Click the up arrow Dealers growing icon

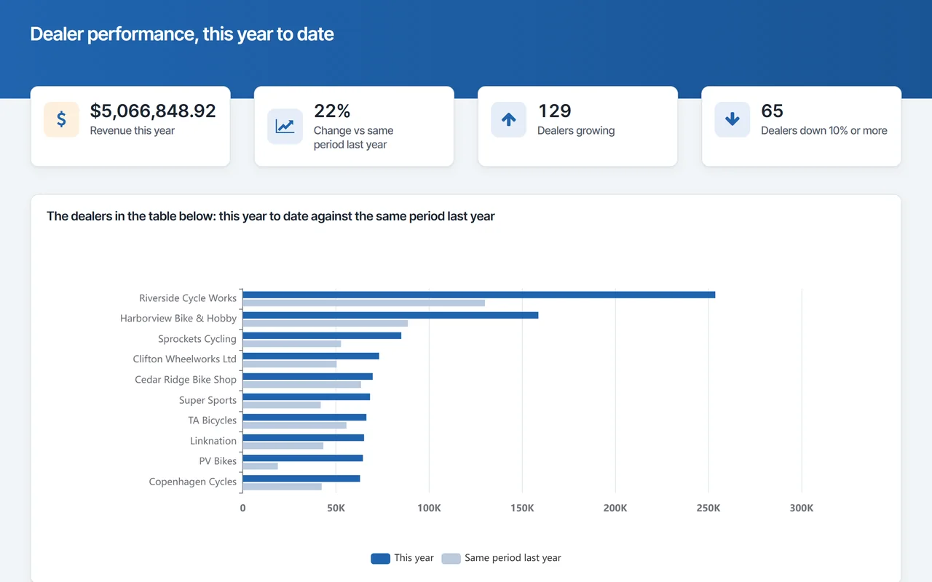coord(508,119)
